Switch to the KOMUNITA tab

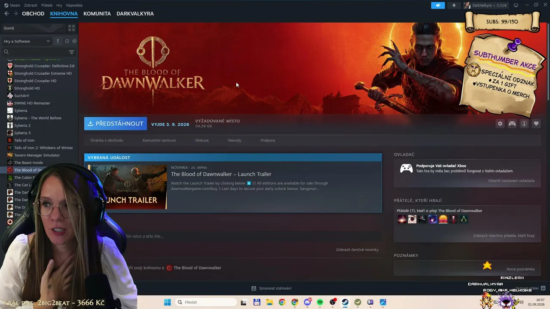[x=97, y=14]
